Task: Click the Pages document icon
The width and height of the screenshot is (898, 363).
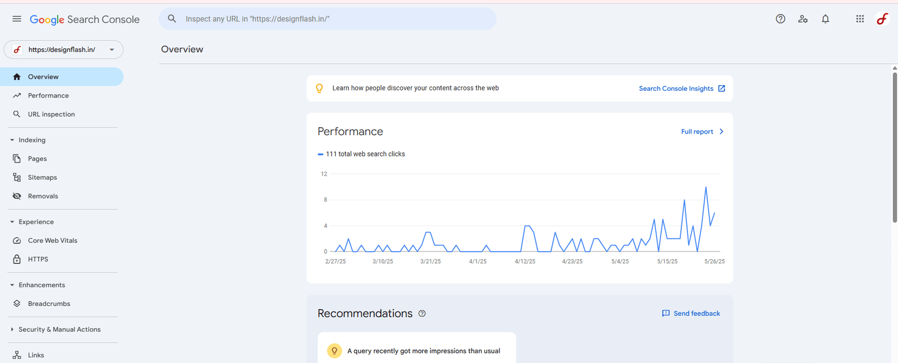Action: pyautogui.click(x=17, y=159)
